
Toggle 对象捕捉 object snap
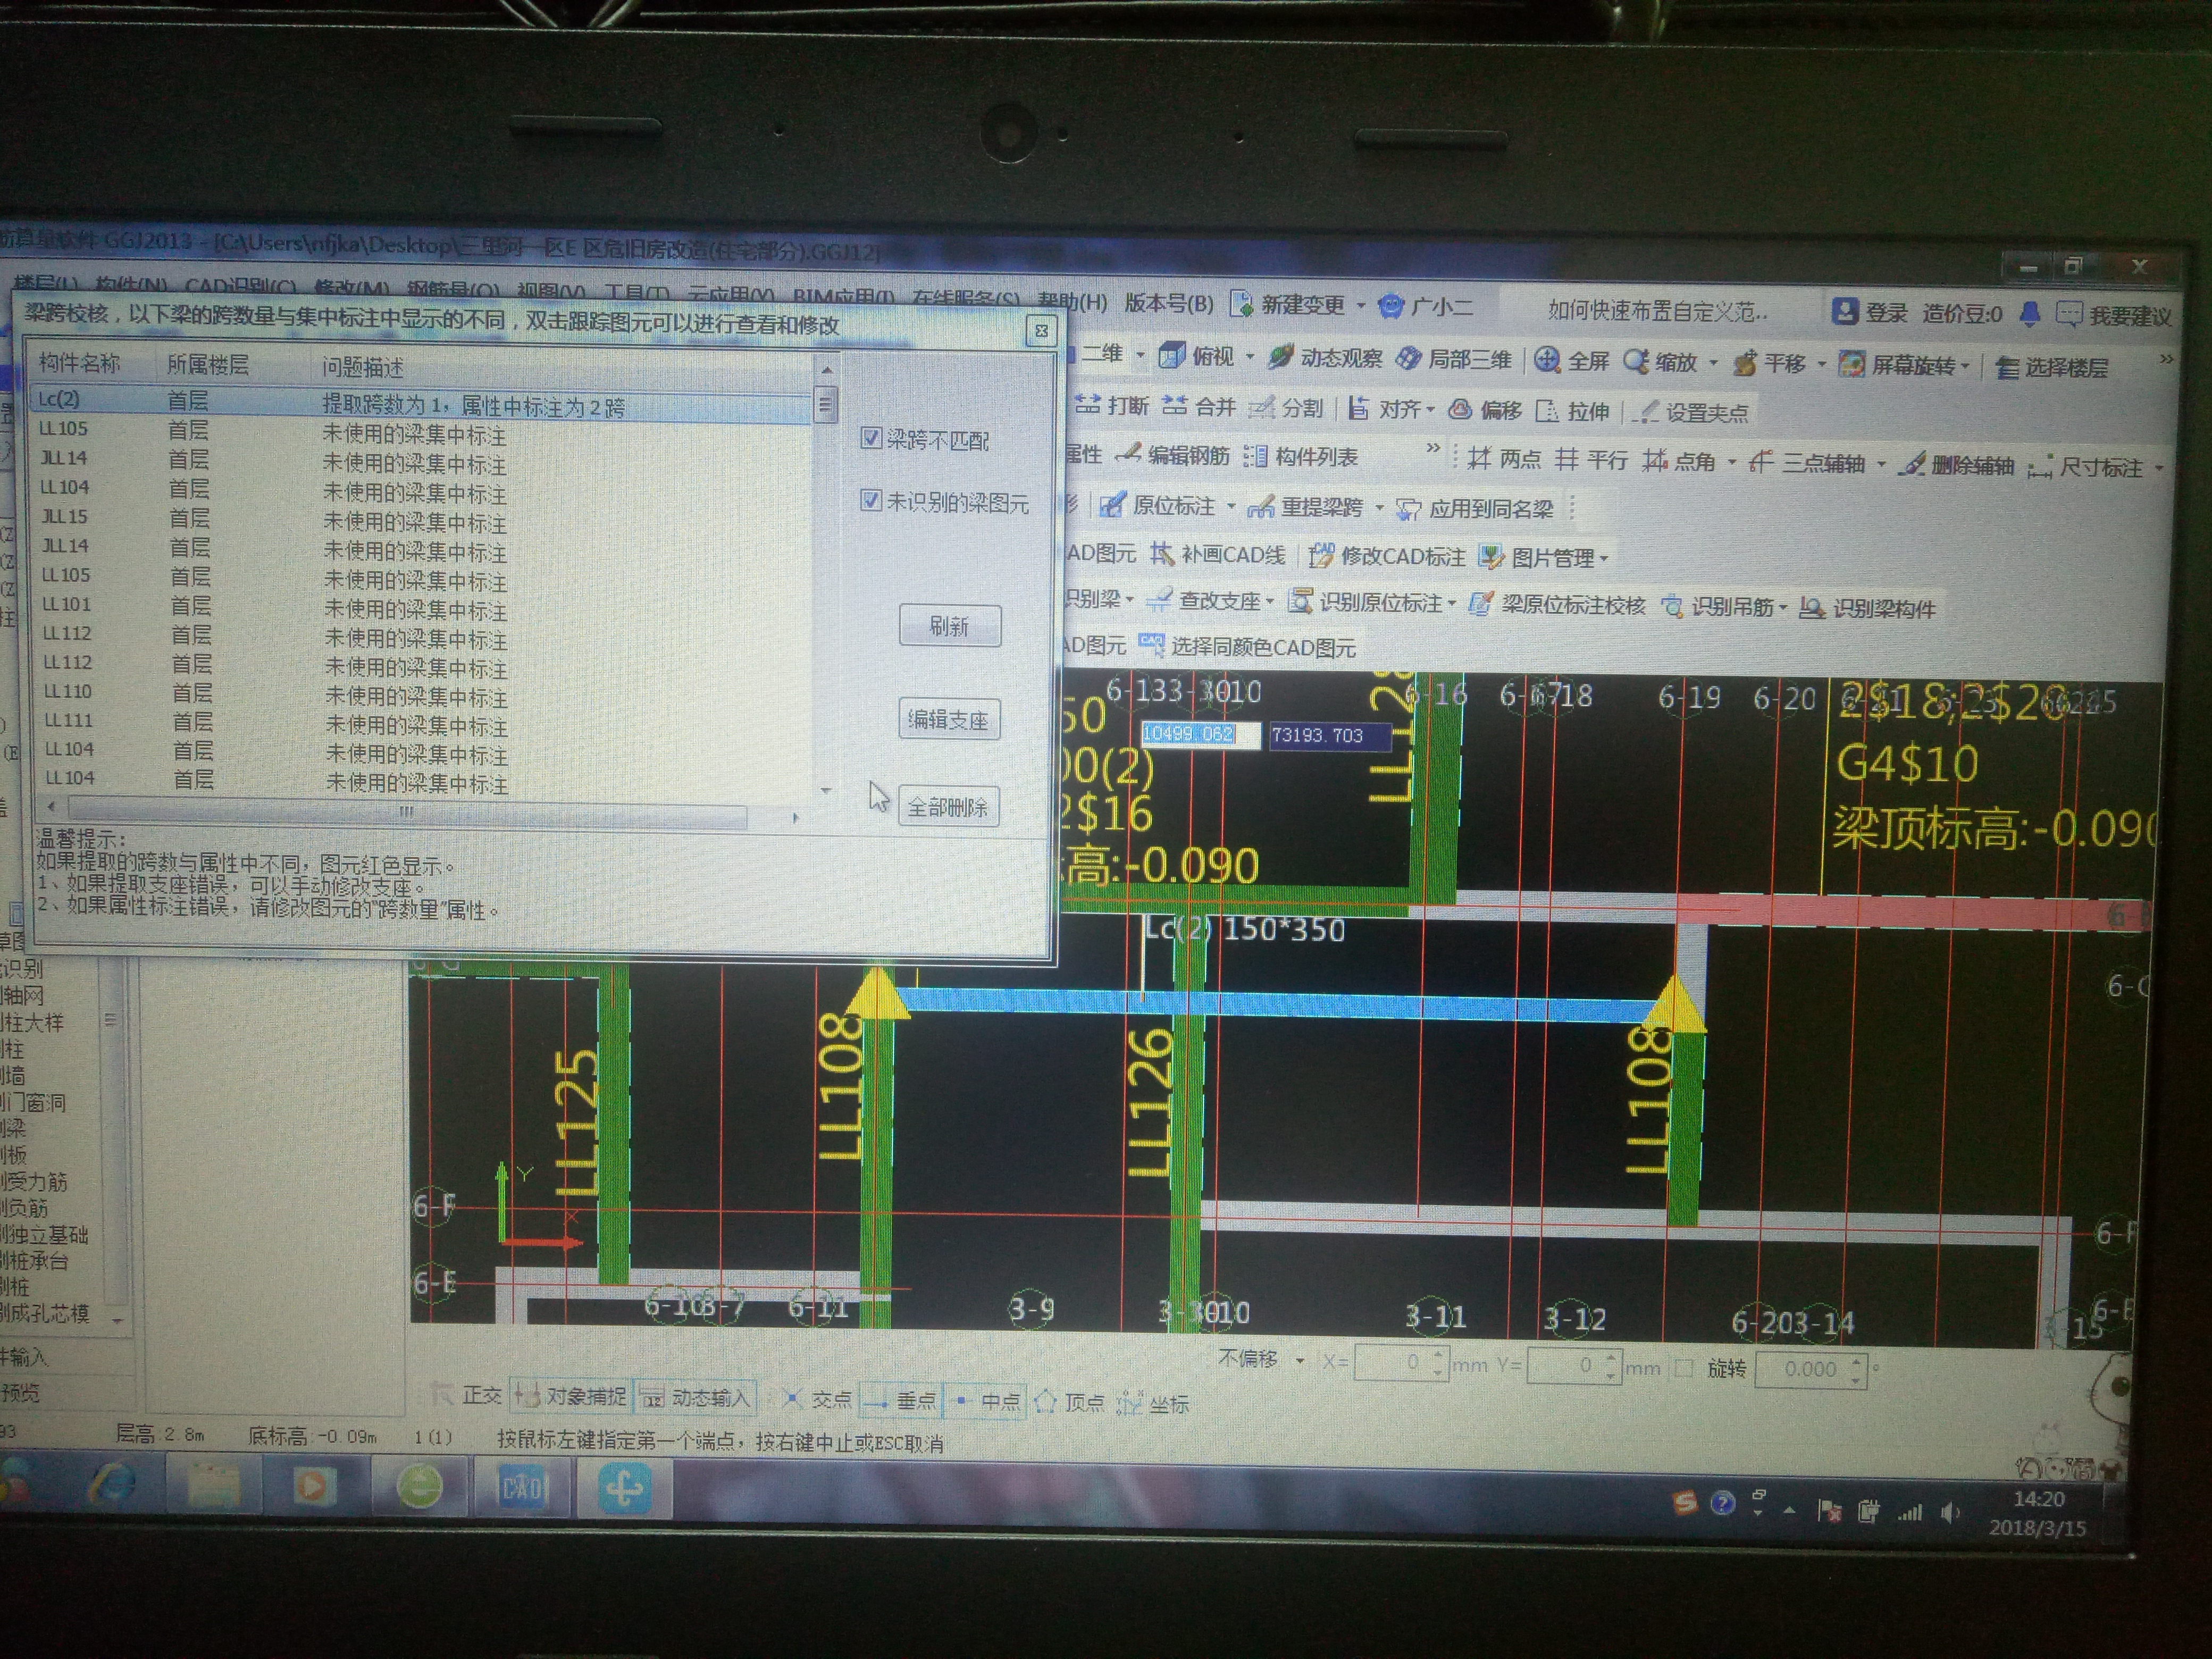tap(571, 1396)
